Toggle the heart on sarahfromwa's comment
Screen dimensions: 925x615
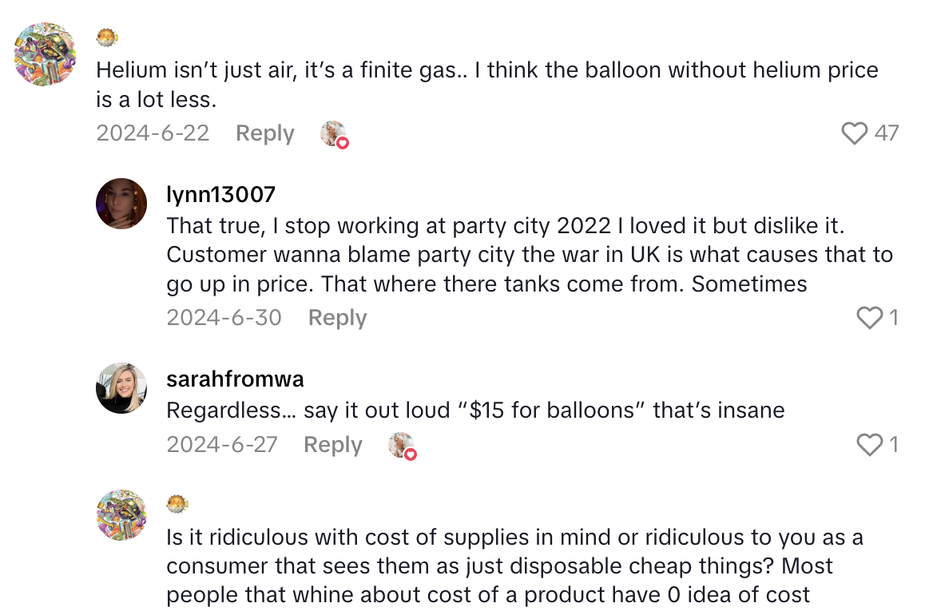point(870,445)
